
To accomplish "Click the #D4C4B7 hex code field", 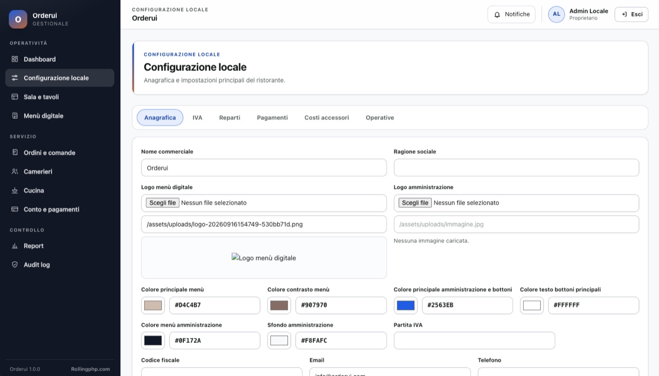I will 215,306.
